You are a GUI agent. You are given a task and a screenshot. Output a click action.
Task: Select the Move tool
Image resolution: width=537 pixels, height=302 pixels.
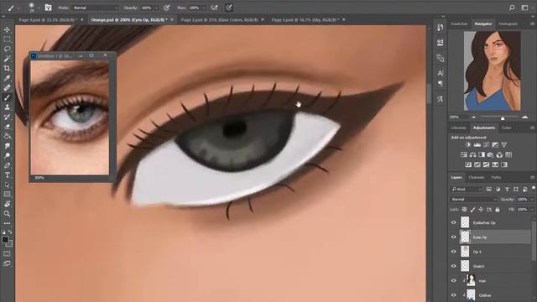[x=7, y=30]
